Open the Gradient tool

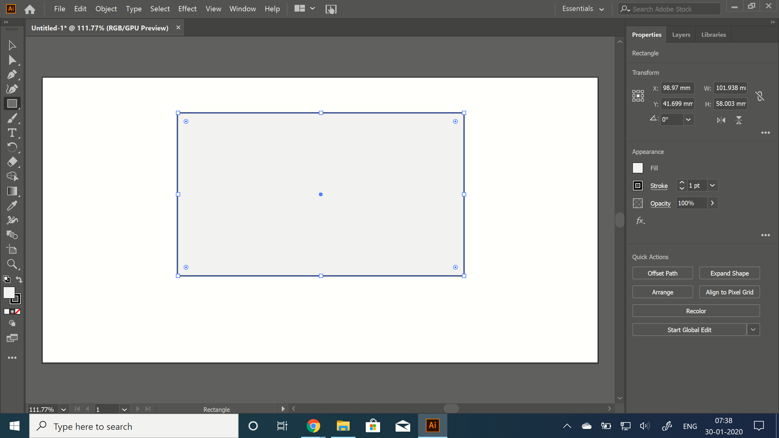(x=12, y=191)
